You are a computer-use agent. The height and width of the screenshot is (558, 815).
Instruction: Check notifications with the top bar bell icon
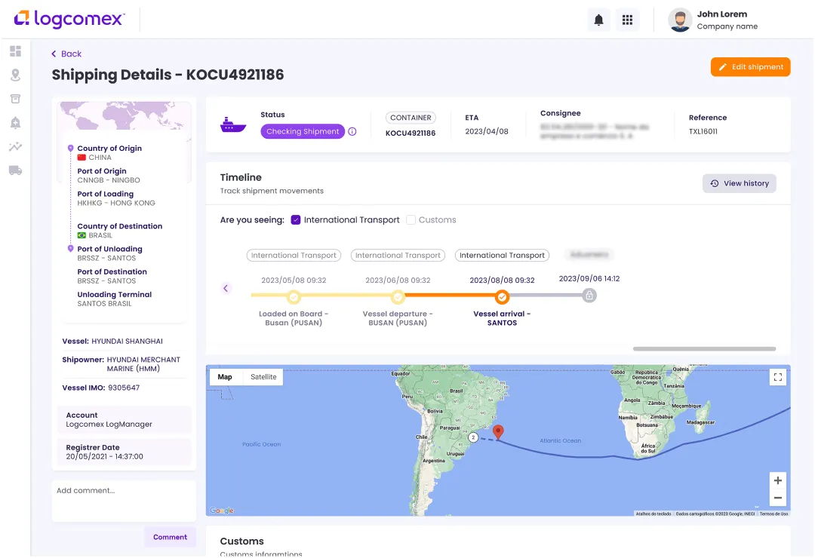598,19
